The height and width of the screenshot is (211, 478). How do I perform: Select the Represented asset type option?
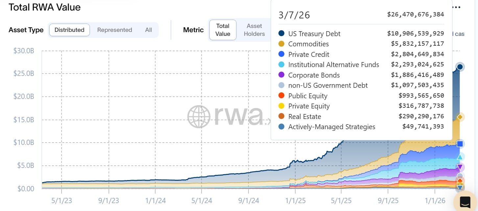(114, 30)
